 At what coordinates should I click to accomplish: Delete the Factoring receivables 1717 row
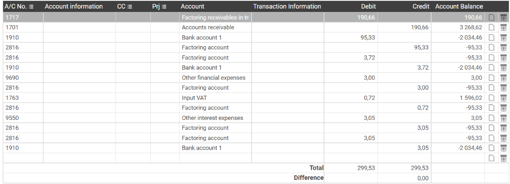coord(503,17)
